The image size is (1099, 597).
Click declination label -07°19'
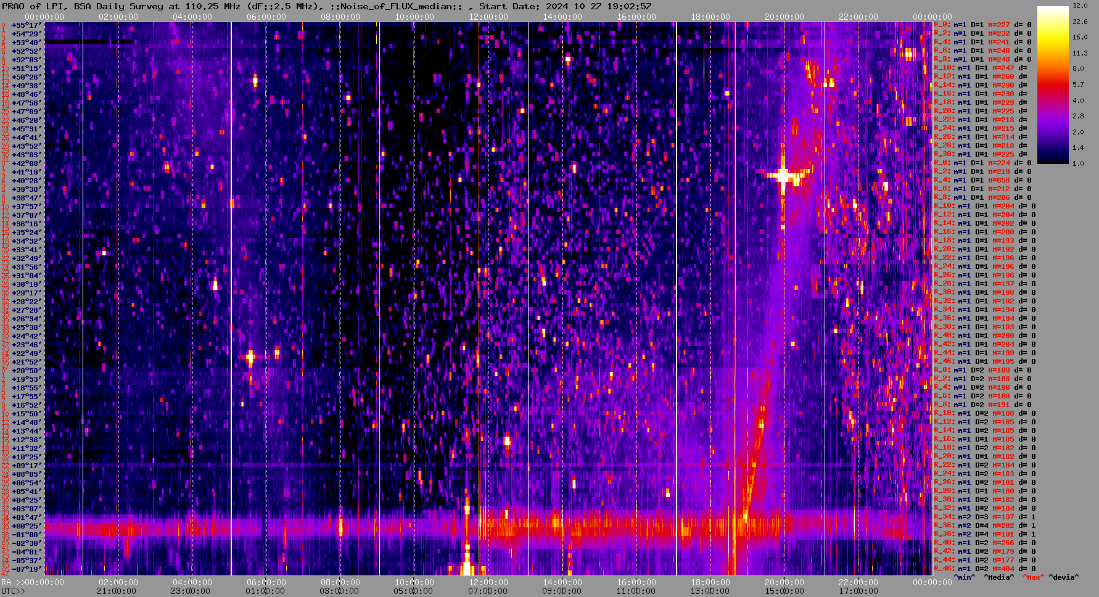pyautogui.click(x=27, y=569)
